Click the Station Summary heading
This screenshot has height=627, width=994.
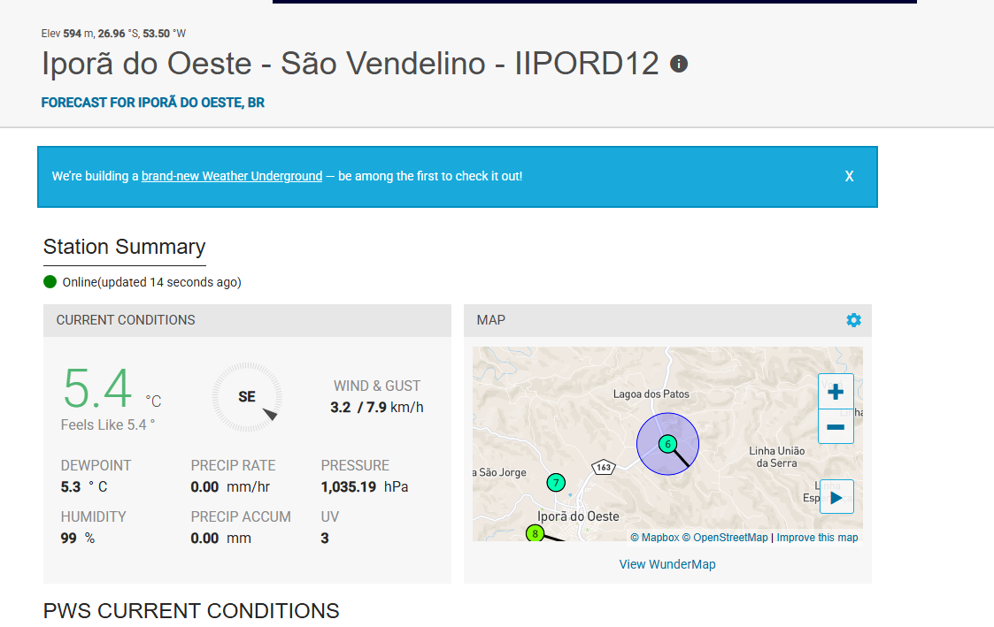pos(125,247)
